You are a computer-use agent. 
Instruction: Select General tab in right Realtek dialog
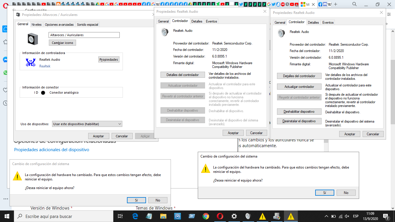coord(280,23)
